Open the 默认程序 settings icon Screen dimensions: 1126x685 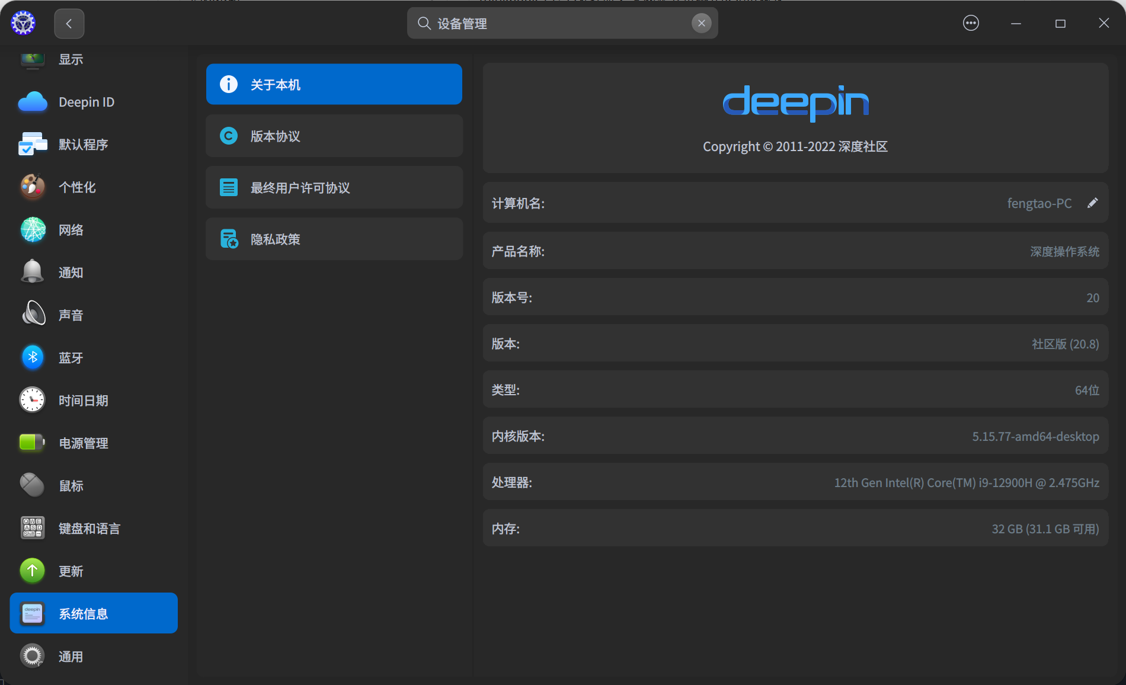(33, 145)
